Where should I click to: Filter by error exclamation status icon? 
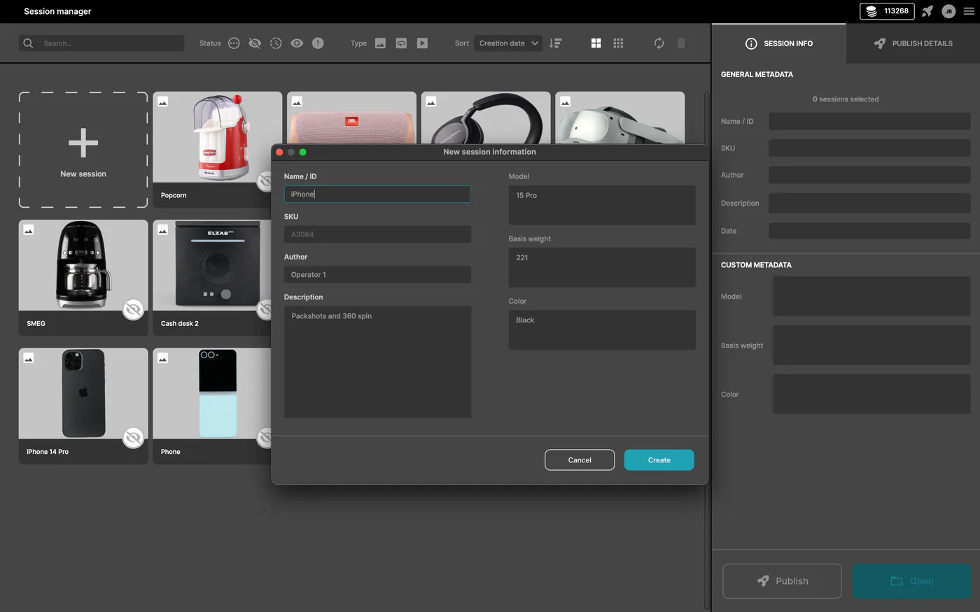(318, 43)
